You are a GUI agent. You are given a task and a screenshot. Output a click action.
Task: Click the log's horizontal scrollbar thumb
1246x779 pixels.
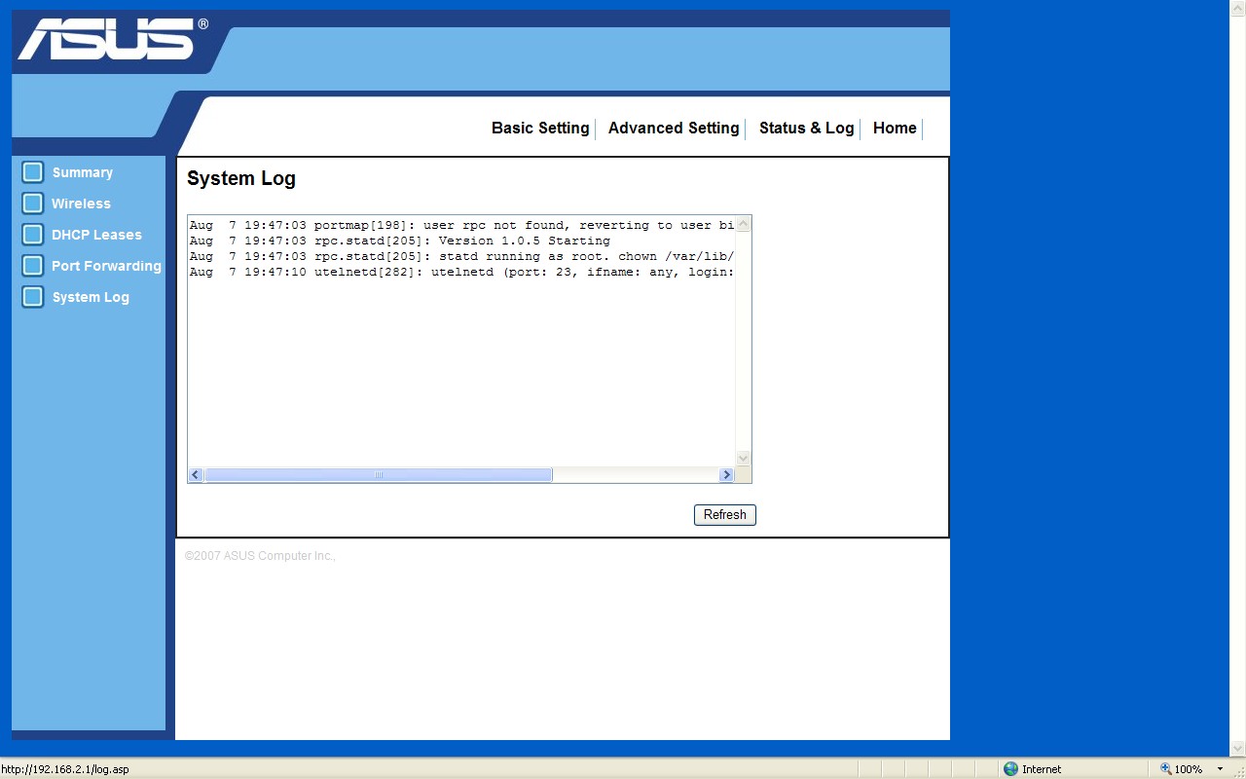(379, 475)
